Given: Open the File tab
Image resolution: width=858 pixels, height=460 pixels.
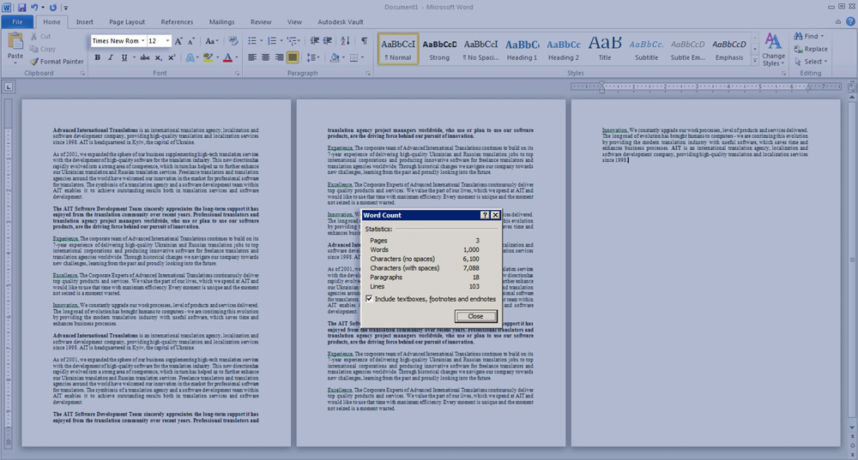Looking at the screenshot, I should pos(17,22).
